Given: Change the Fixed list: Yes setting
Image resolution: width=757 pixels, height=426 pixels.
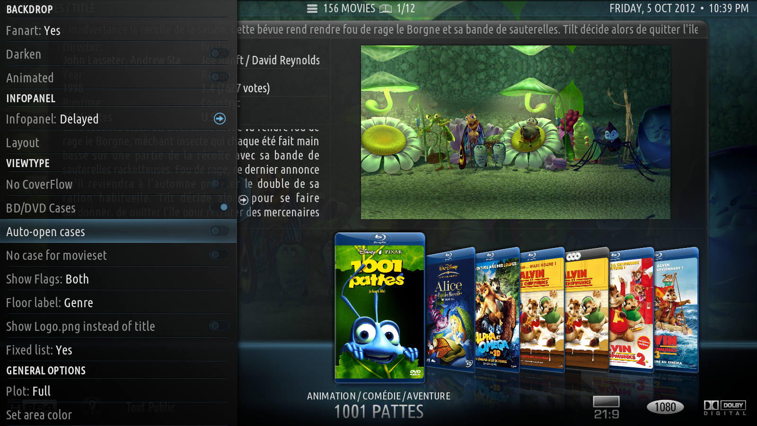Looking at the screenshot, I should 118,350.
